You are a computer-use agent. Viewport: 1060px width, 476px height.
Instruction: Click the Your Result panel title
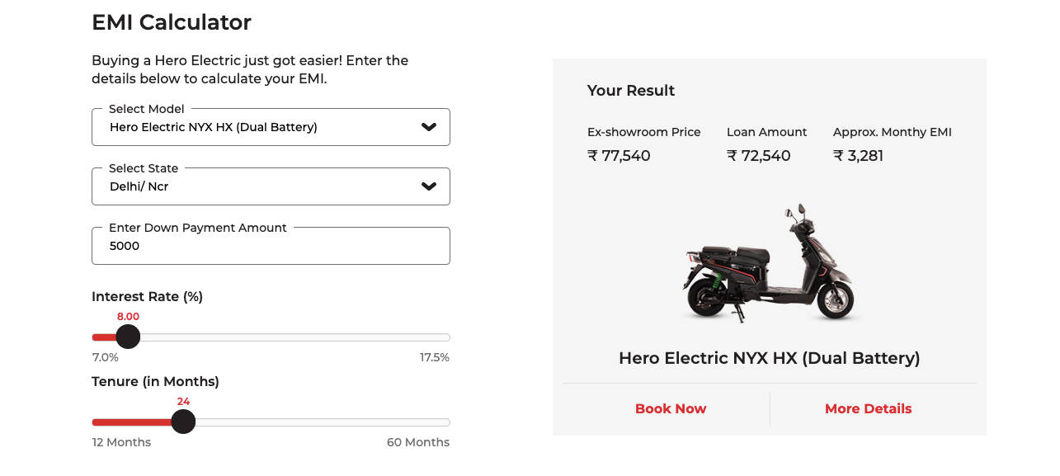[x=630, y=91]
